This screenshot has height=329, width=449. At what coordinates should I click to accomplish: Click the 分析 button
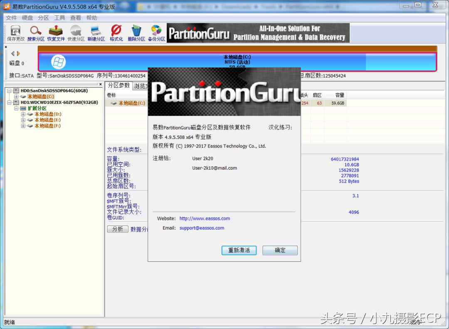[118, 229]
